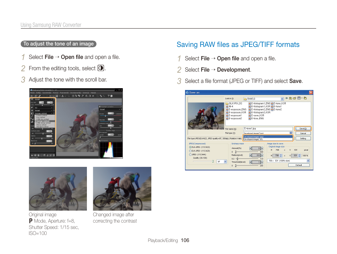337x254 pixels.
Task: Select JPEG (YCC444) radio button
Action: coord(190,155)
